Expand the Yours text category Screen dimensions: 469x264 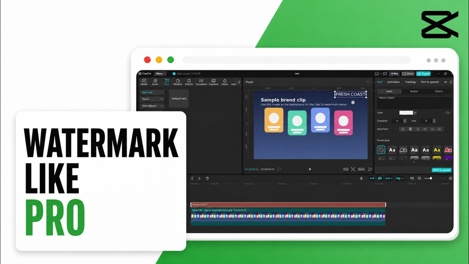(x=152, y=99)
